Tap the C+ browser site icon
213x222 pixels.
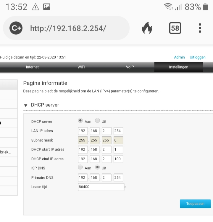pyautogui.click(x=16, y=28)
